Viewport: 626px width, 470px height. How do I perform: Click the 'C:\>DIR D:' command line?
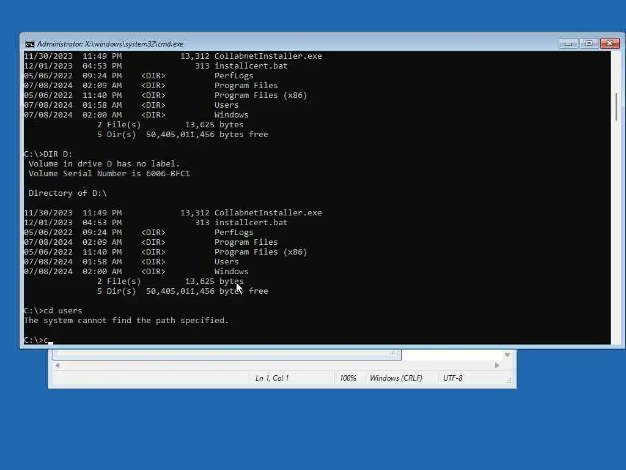[48, 154]
